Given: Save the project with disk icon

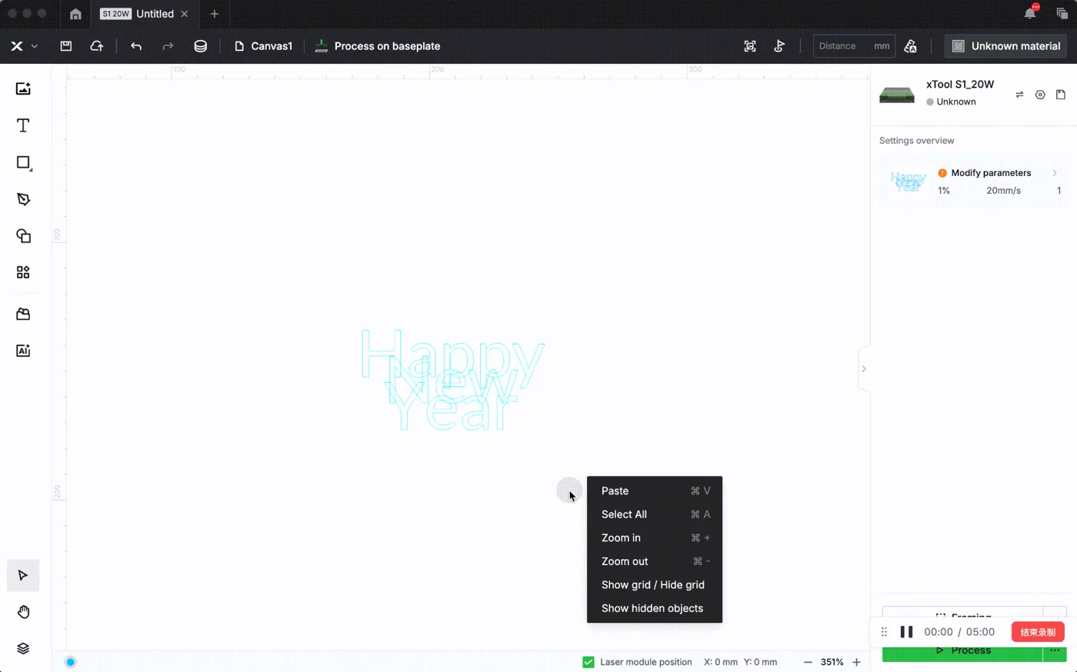Looking at the screenshot, I should click(x=66, y=46).
